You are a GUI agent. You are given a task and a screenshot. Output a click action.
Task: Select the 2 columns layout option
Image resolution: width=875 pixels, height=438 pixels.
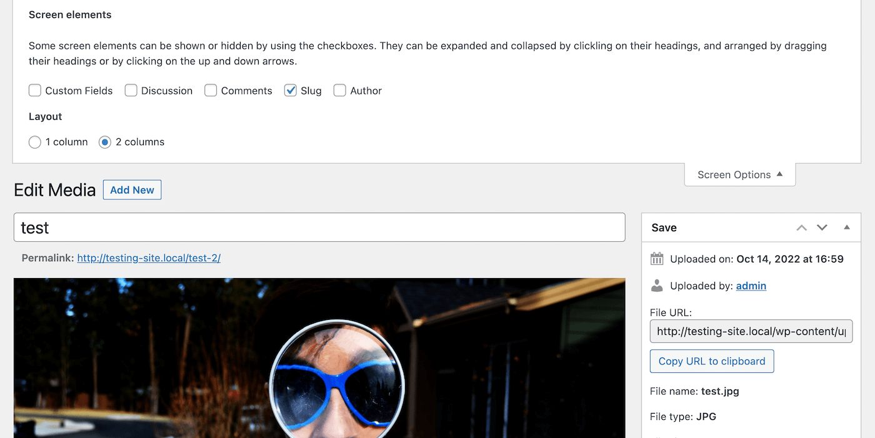105,142
